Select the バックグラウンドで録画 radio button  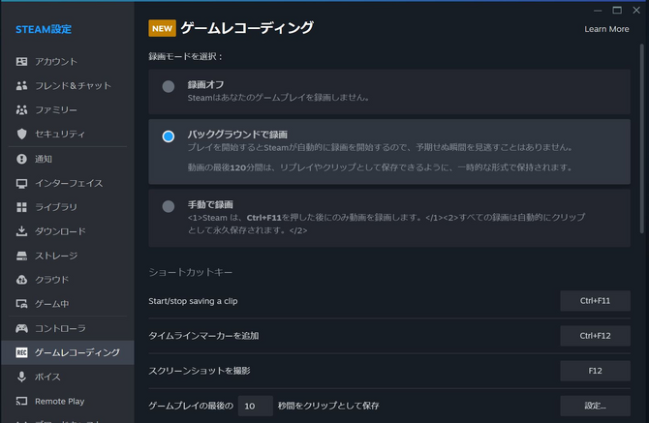(169, 137)
